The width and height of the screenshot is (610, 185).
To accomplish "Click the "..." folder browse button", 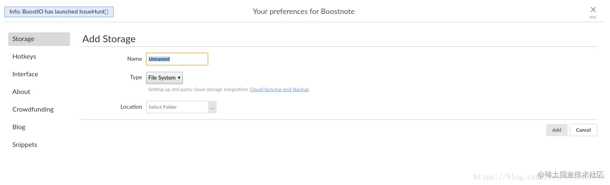I will pos(212,107).
